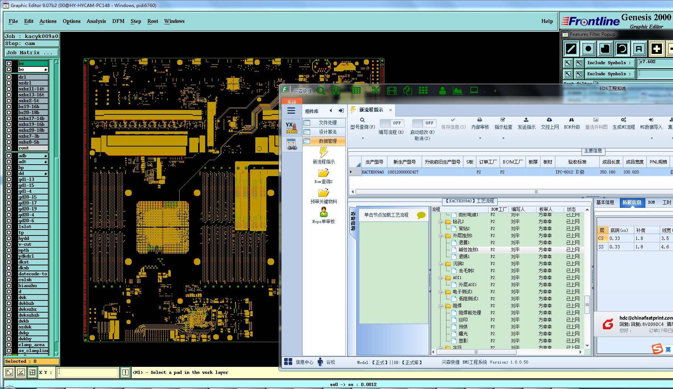Select the text feature filter icon

[x=639, y=49]
